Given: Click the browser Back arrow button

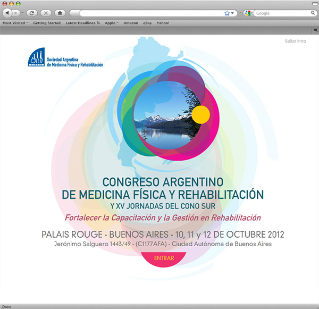Looking at the screenshot, I should 7,12.
